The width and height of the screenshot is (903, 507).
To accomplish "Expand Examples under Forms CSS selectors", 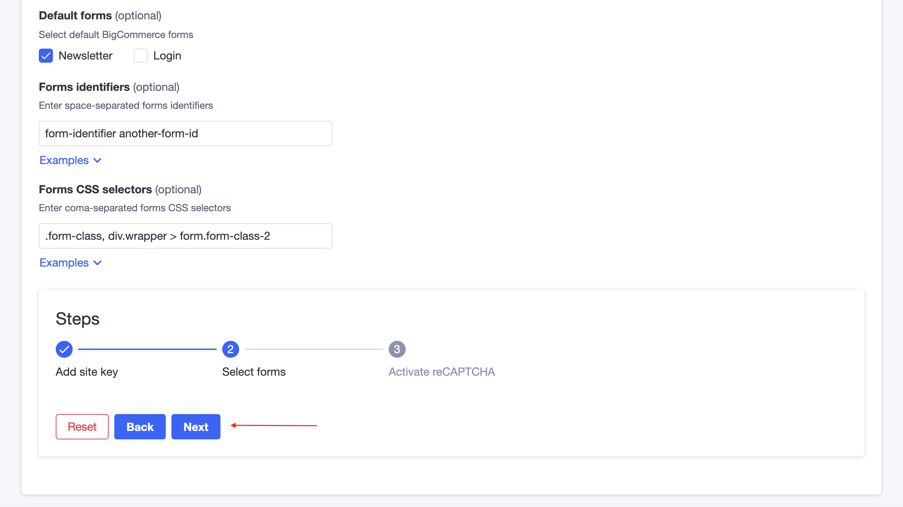I will 64,263.
